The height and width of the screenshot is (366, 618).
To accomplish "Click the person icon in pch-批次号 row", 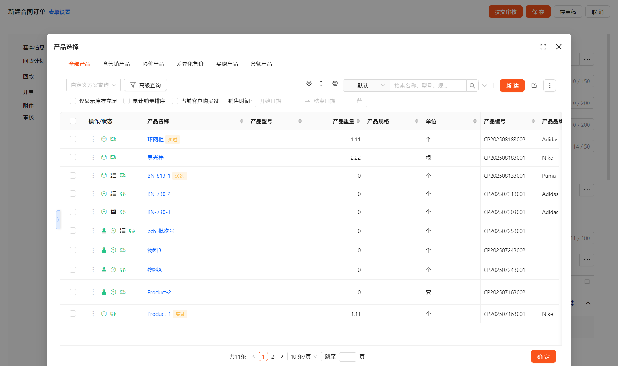I will 104,231.
